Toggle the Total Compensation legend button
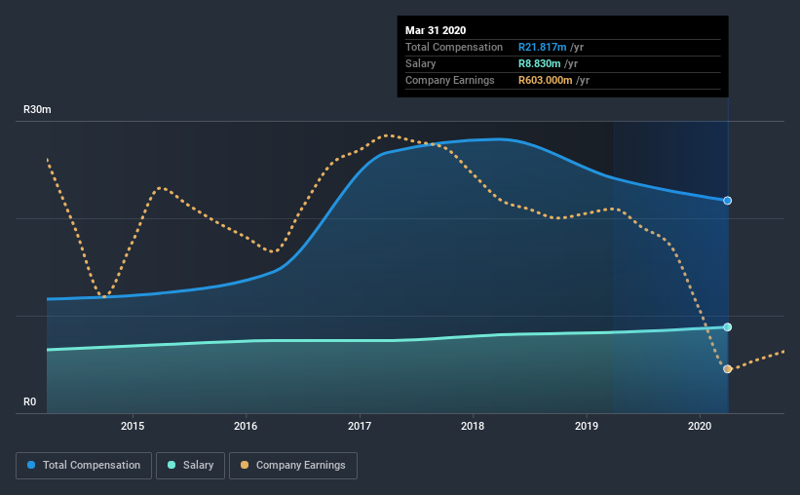The image size is (800, 495). pyautogui.click(x=84, y=466)
